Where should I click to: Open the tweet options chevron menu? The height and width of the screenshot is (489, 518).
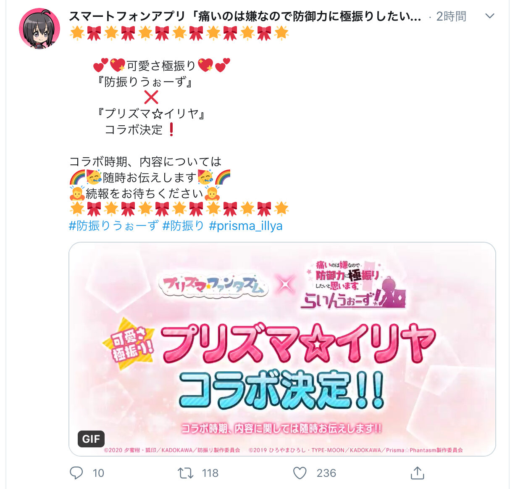[489, 16]
